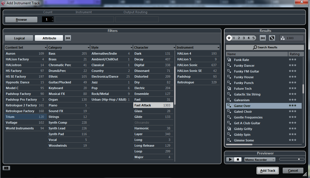Reset filters with the rewind icon
The image size is (310, 178).
[68, 38]
